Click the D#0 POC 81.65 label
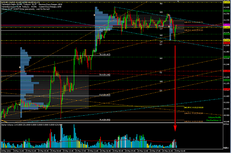Screen dimensions: 231x153 tap(194, 30)
